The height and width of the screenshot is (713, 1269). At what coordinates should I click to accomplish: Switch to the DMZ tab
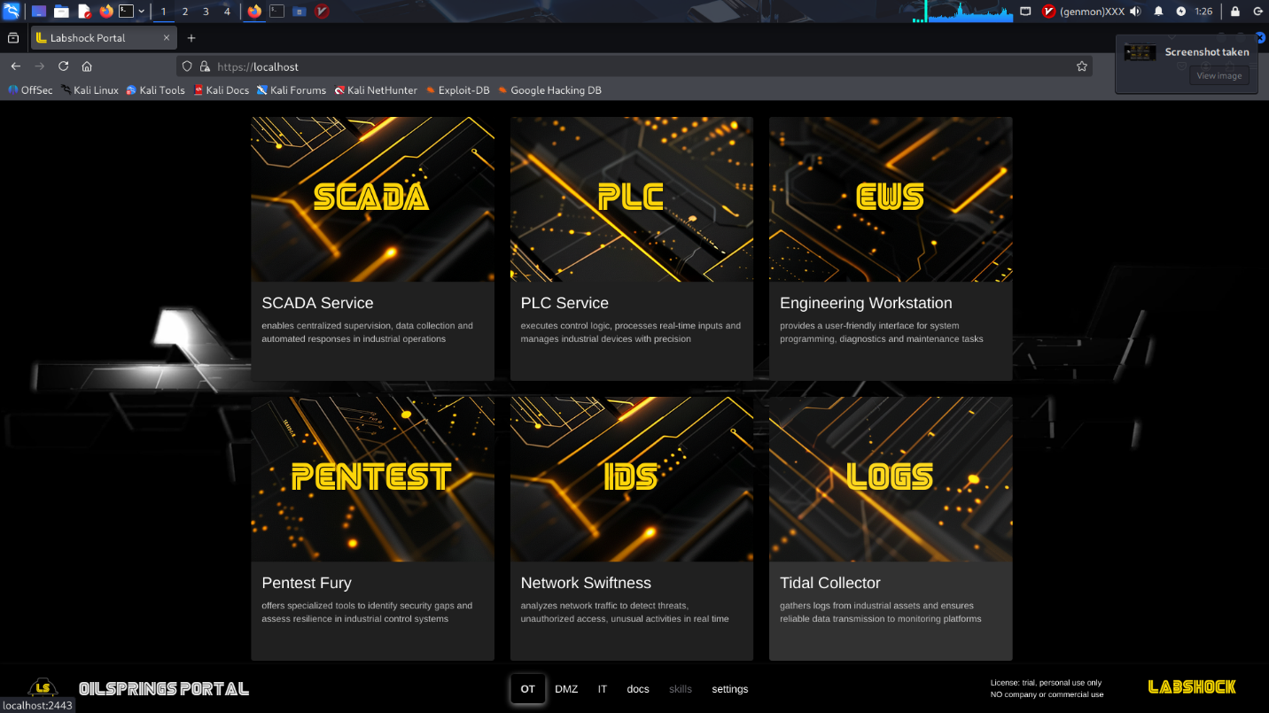566,689
